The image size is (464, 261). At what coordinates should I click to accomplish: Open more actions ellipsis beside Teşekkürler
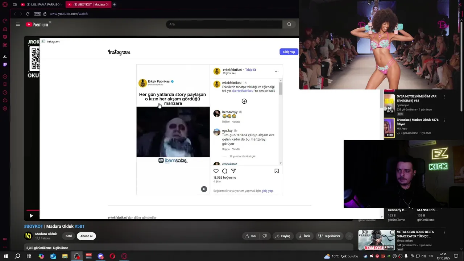349,236
